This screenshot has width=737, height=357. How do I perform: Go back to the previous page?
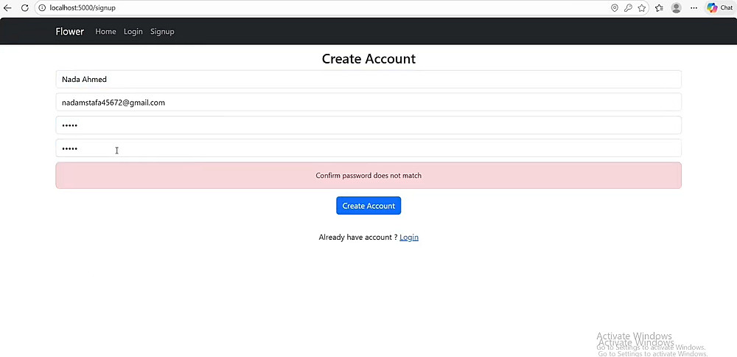tap(7, 8)
